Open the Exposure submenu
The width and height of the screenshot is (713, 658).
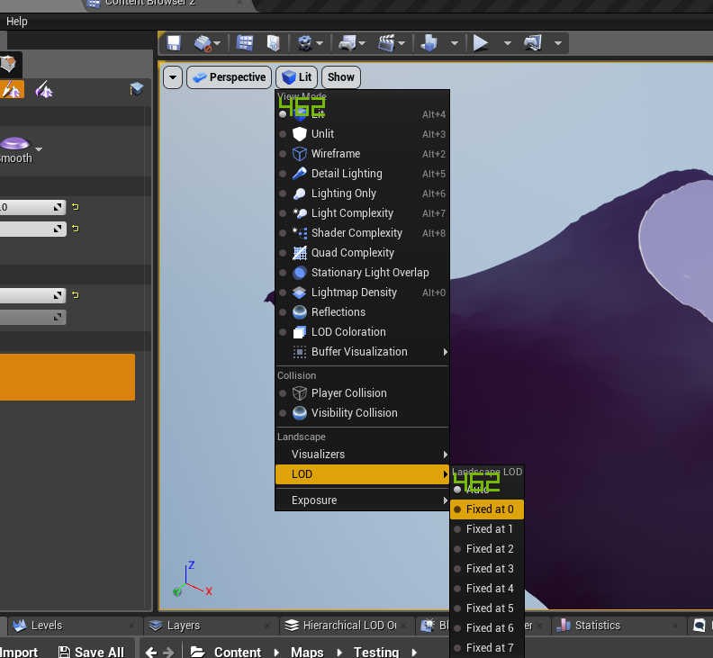click(x=363, y=500)
